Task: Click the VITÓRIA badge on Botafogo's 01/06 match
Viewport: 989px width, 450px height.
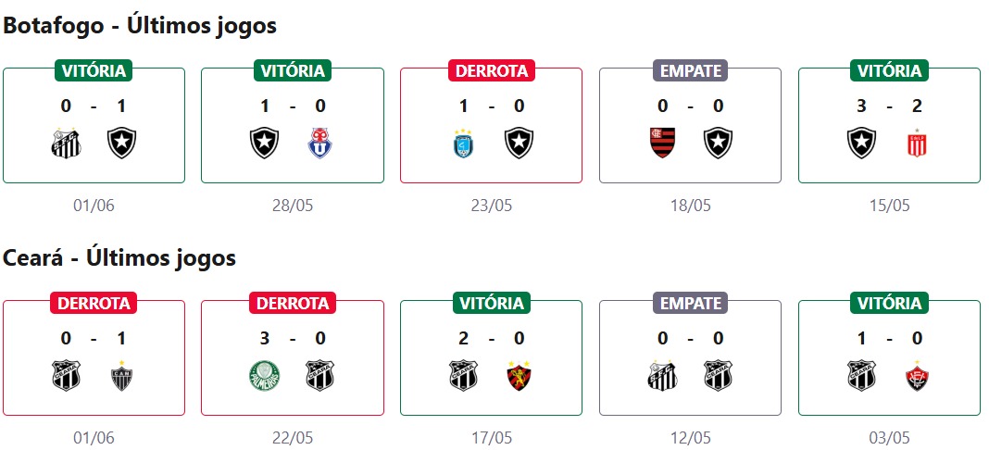Action: [94, 70]
